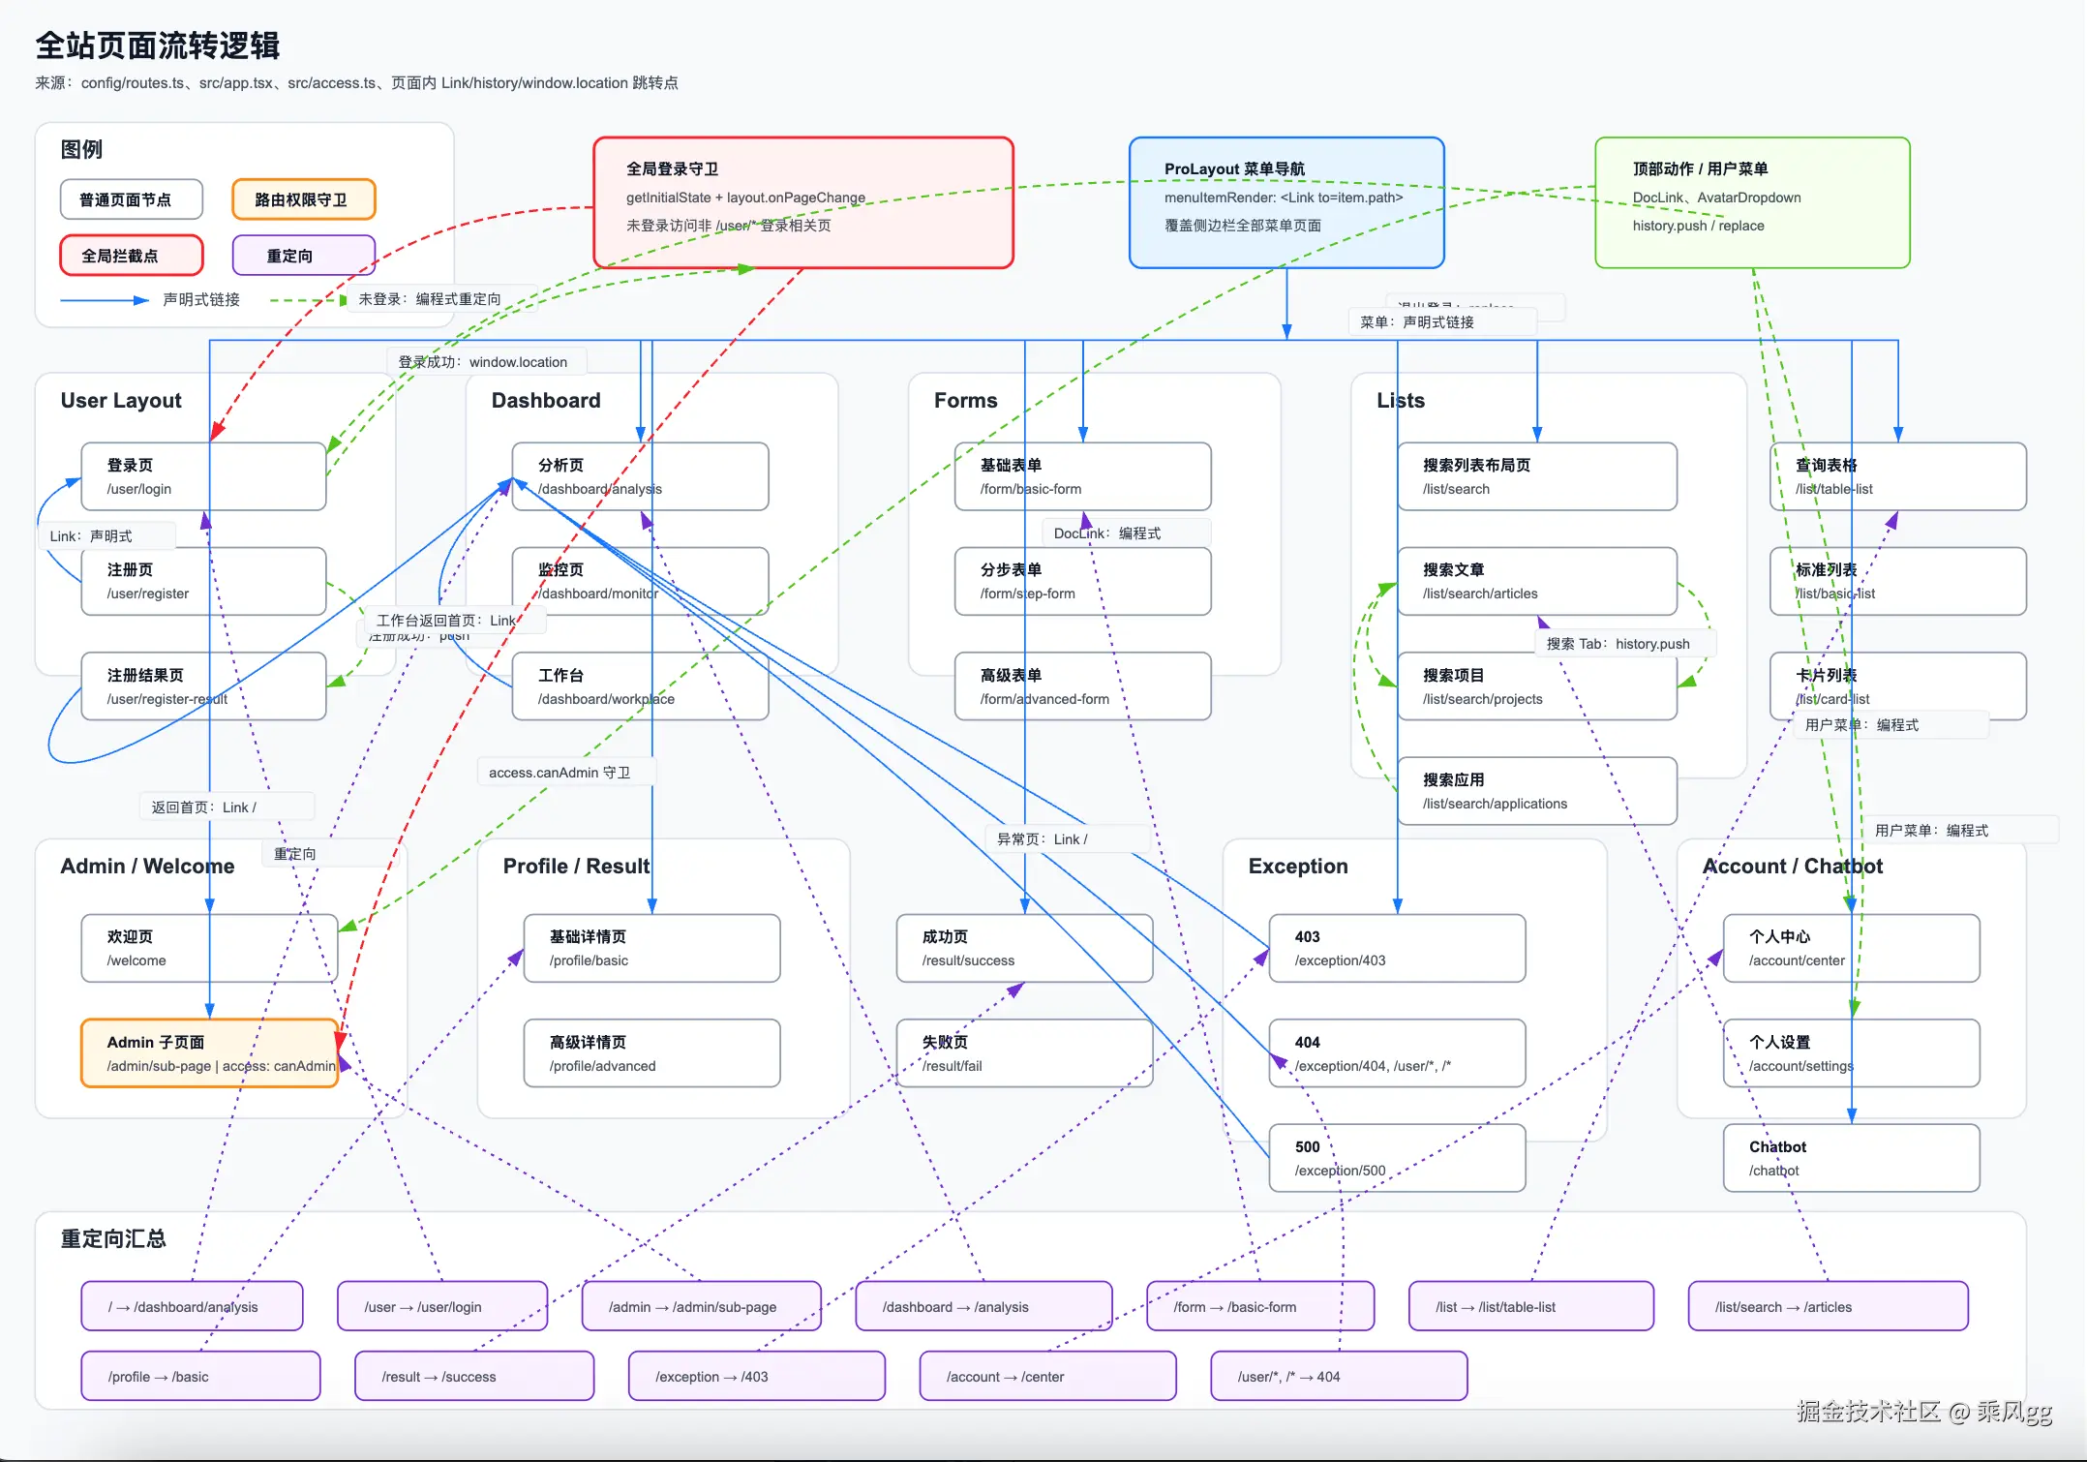2087x1462 pixels.
Task: Select the 重定向汇总 section heading
Action: (113, 1238)
